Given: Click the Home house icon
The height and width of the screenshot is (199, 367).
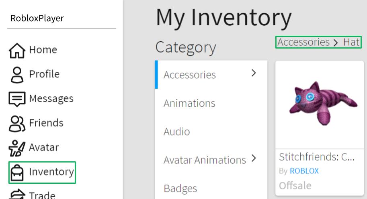Looking at the screenshot, I should point(17,50).
